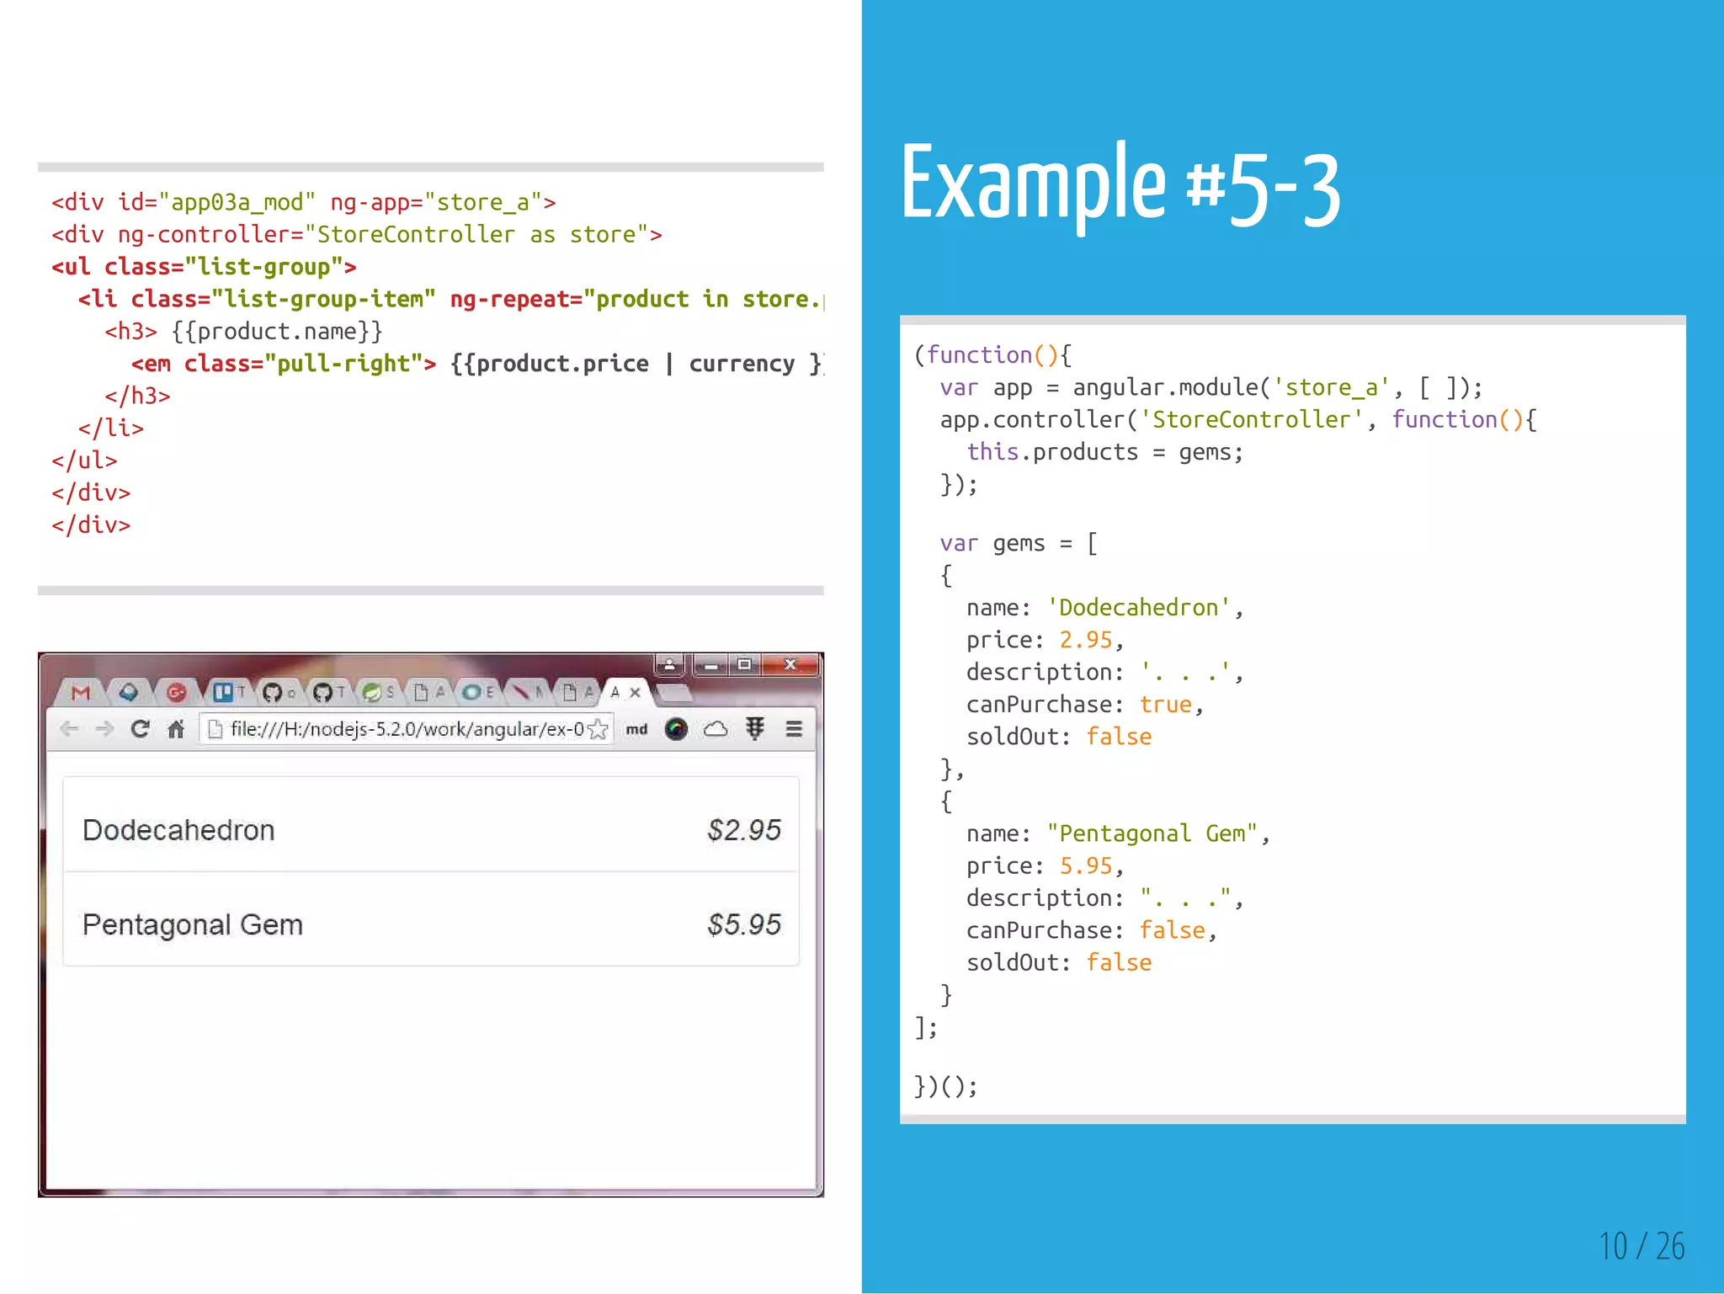
Task: Open the round gauge extension icon
Action: [676, 729]
